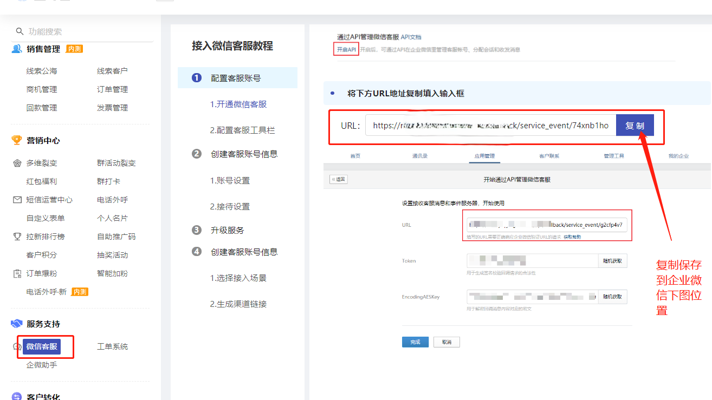Open 自定义表单

click(x=46, y=218)
